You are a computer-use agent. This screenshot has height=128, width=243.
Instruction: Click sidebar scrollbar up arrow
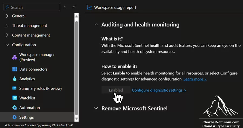coord(76,16)
